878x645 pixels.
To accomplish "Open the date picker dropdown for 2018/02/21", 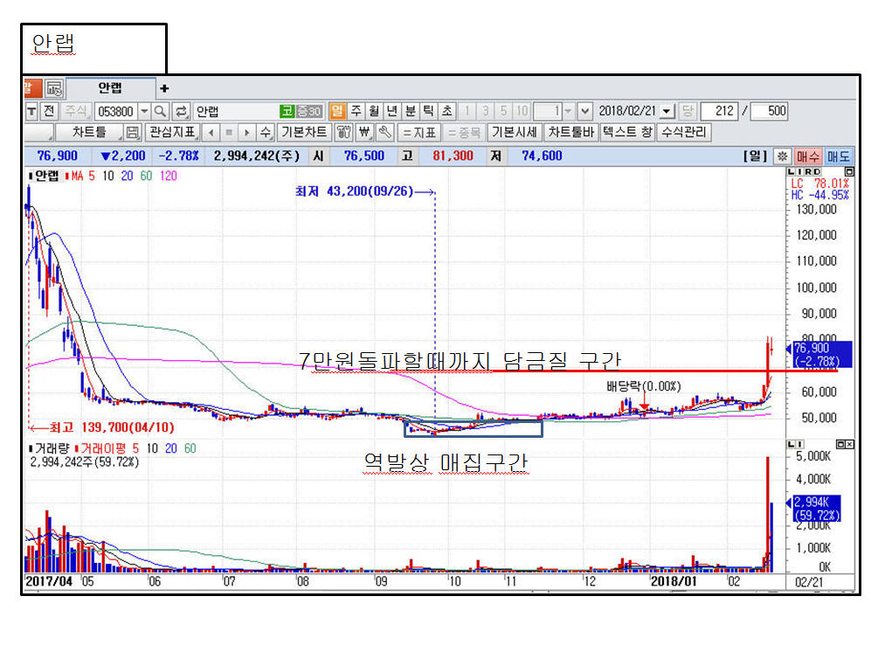I will tap(667, 111).
